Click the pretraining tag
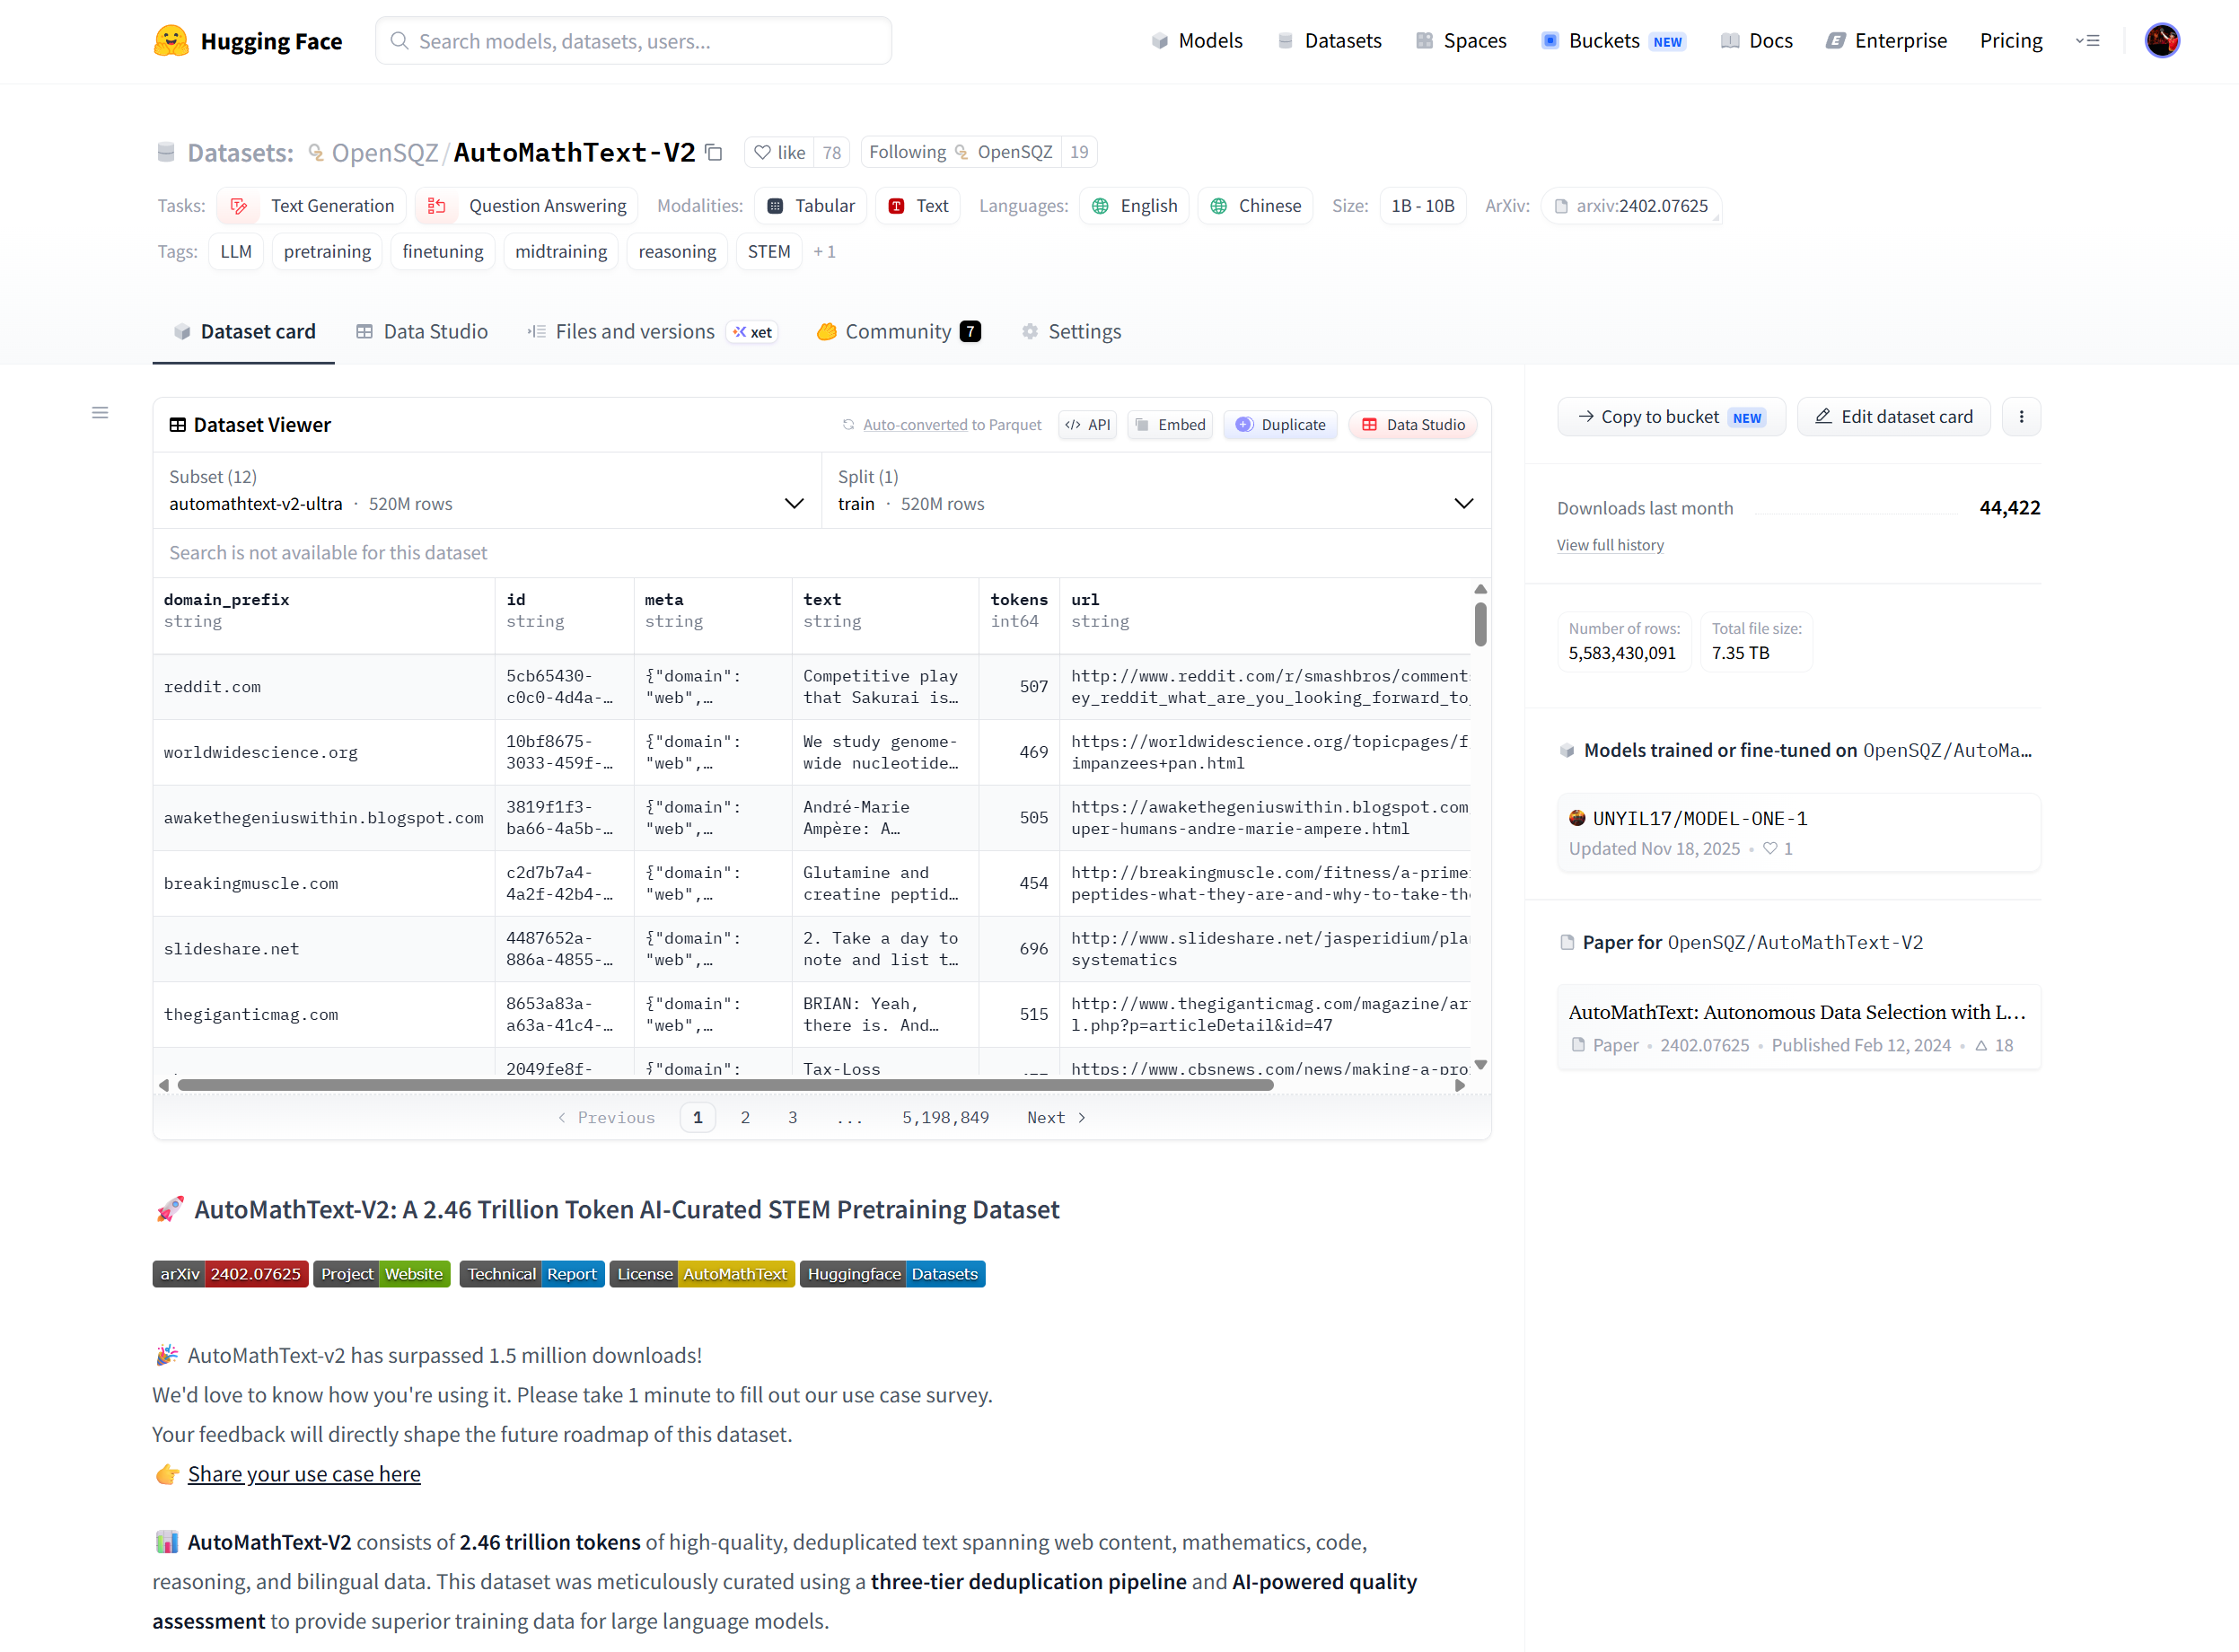 tap(327, 252)
